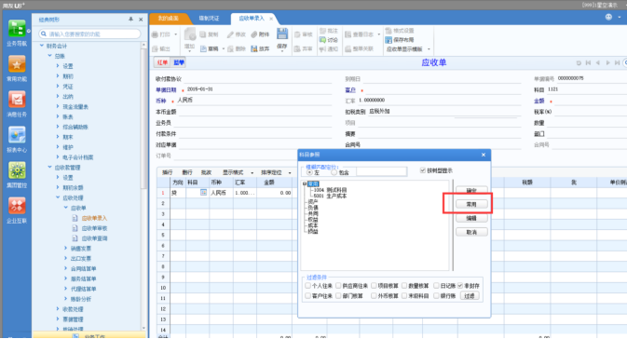This screenshot has height=339, width=627.
Task: Click the 弃审 unapprove toolbar icon
Action: point(297,48)
